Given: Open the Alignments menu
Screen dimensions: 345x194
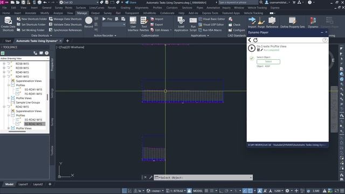Looking at the screenshot, I should (141, 8).
